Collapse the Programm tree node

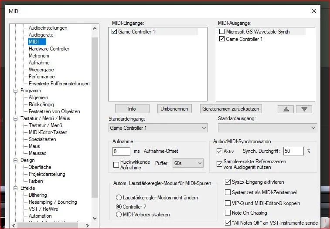pos(15,91)
